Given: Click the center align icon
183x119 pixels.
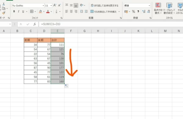Looking at the screenshot, I should pyautogui.click(x=71, y=12).
